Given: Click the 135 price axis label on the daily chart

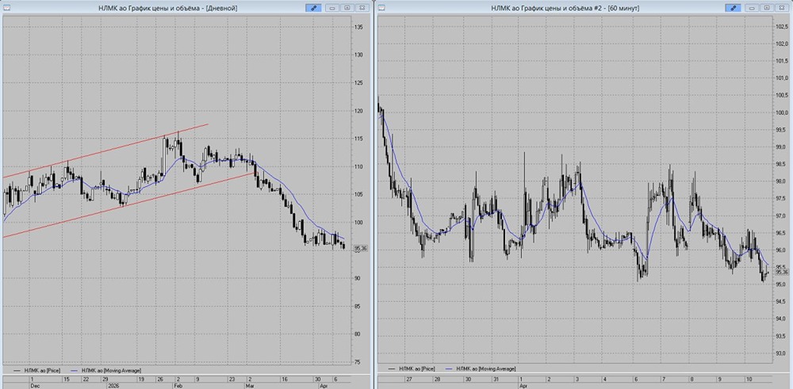Looking at the screenshot, I should coord(358,27).
